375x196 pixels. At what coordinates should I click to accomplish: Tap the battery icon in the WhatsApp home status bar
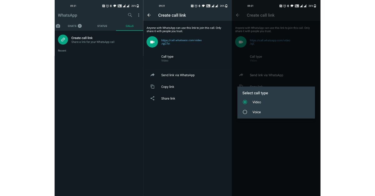[138, 6]
